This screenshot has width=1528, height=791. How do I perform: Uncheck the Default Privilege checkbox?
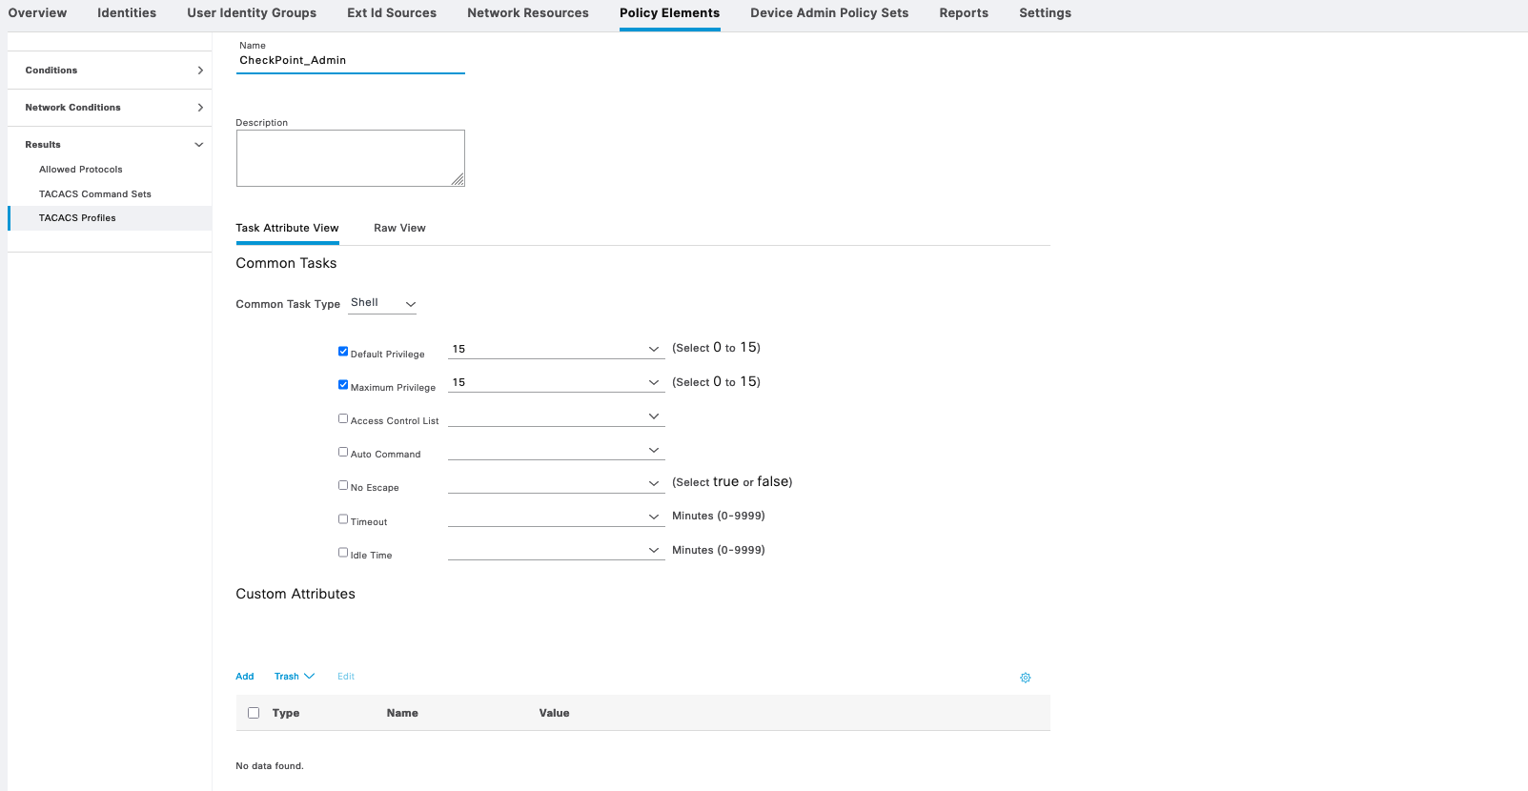(343, 352)
